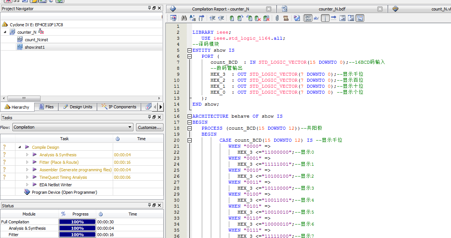Click analyze current file icon

(x=297, y=18)
